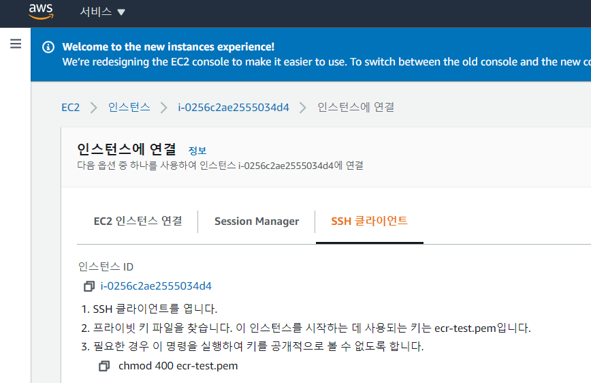The width and height of the screenshot is (591, 383).
Task: Copy the instance ID with the copy icon
Action: [89, 286]
